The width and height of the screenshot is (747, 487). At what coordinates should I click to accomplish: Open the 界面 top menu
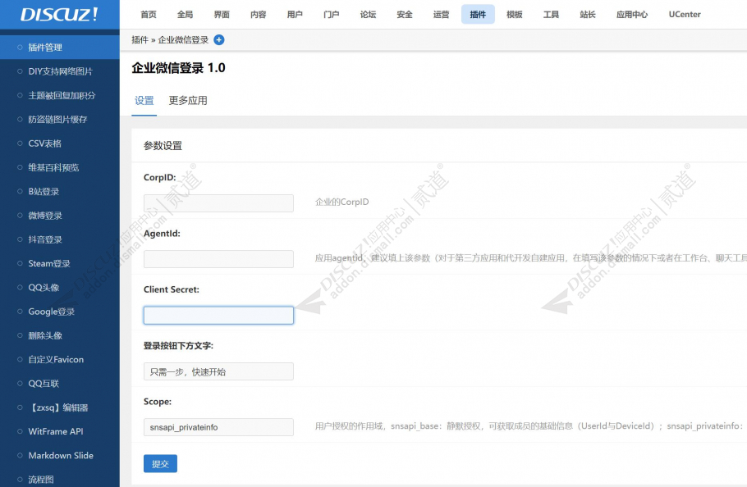222,14
